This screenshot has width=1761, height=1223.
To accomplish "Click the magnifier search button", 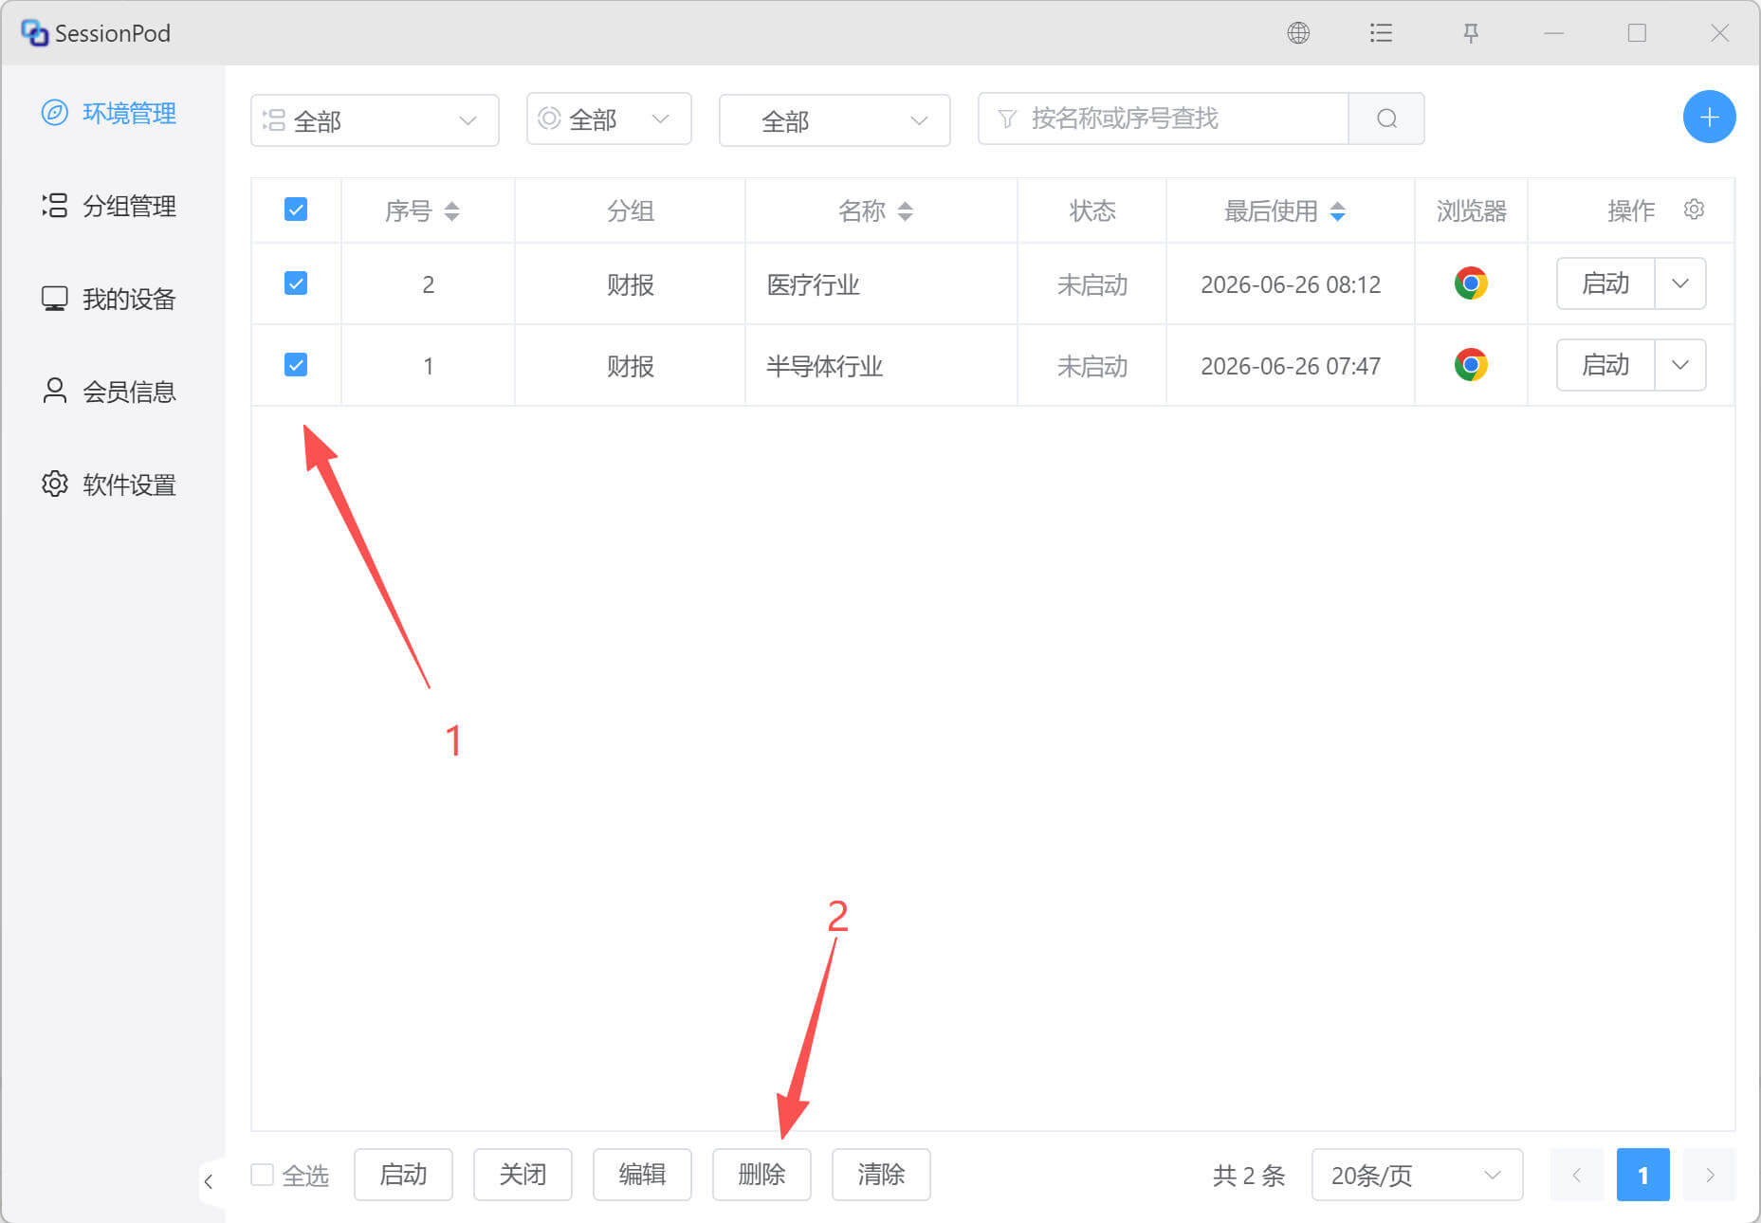I will pos(1386,119).
